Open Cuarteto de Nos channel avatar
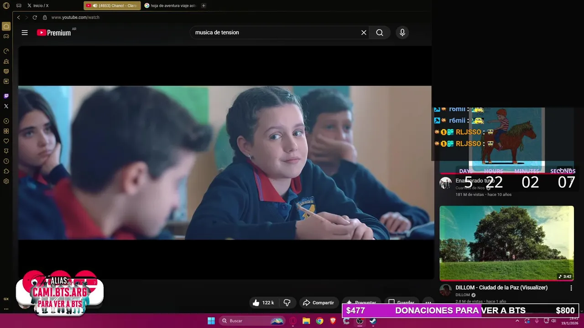The image size is (584, 328). pos(445,183)
